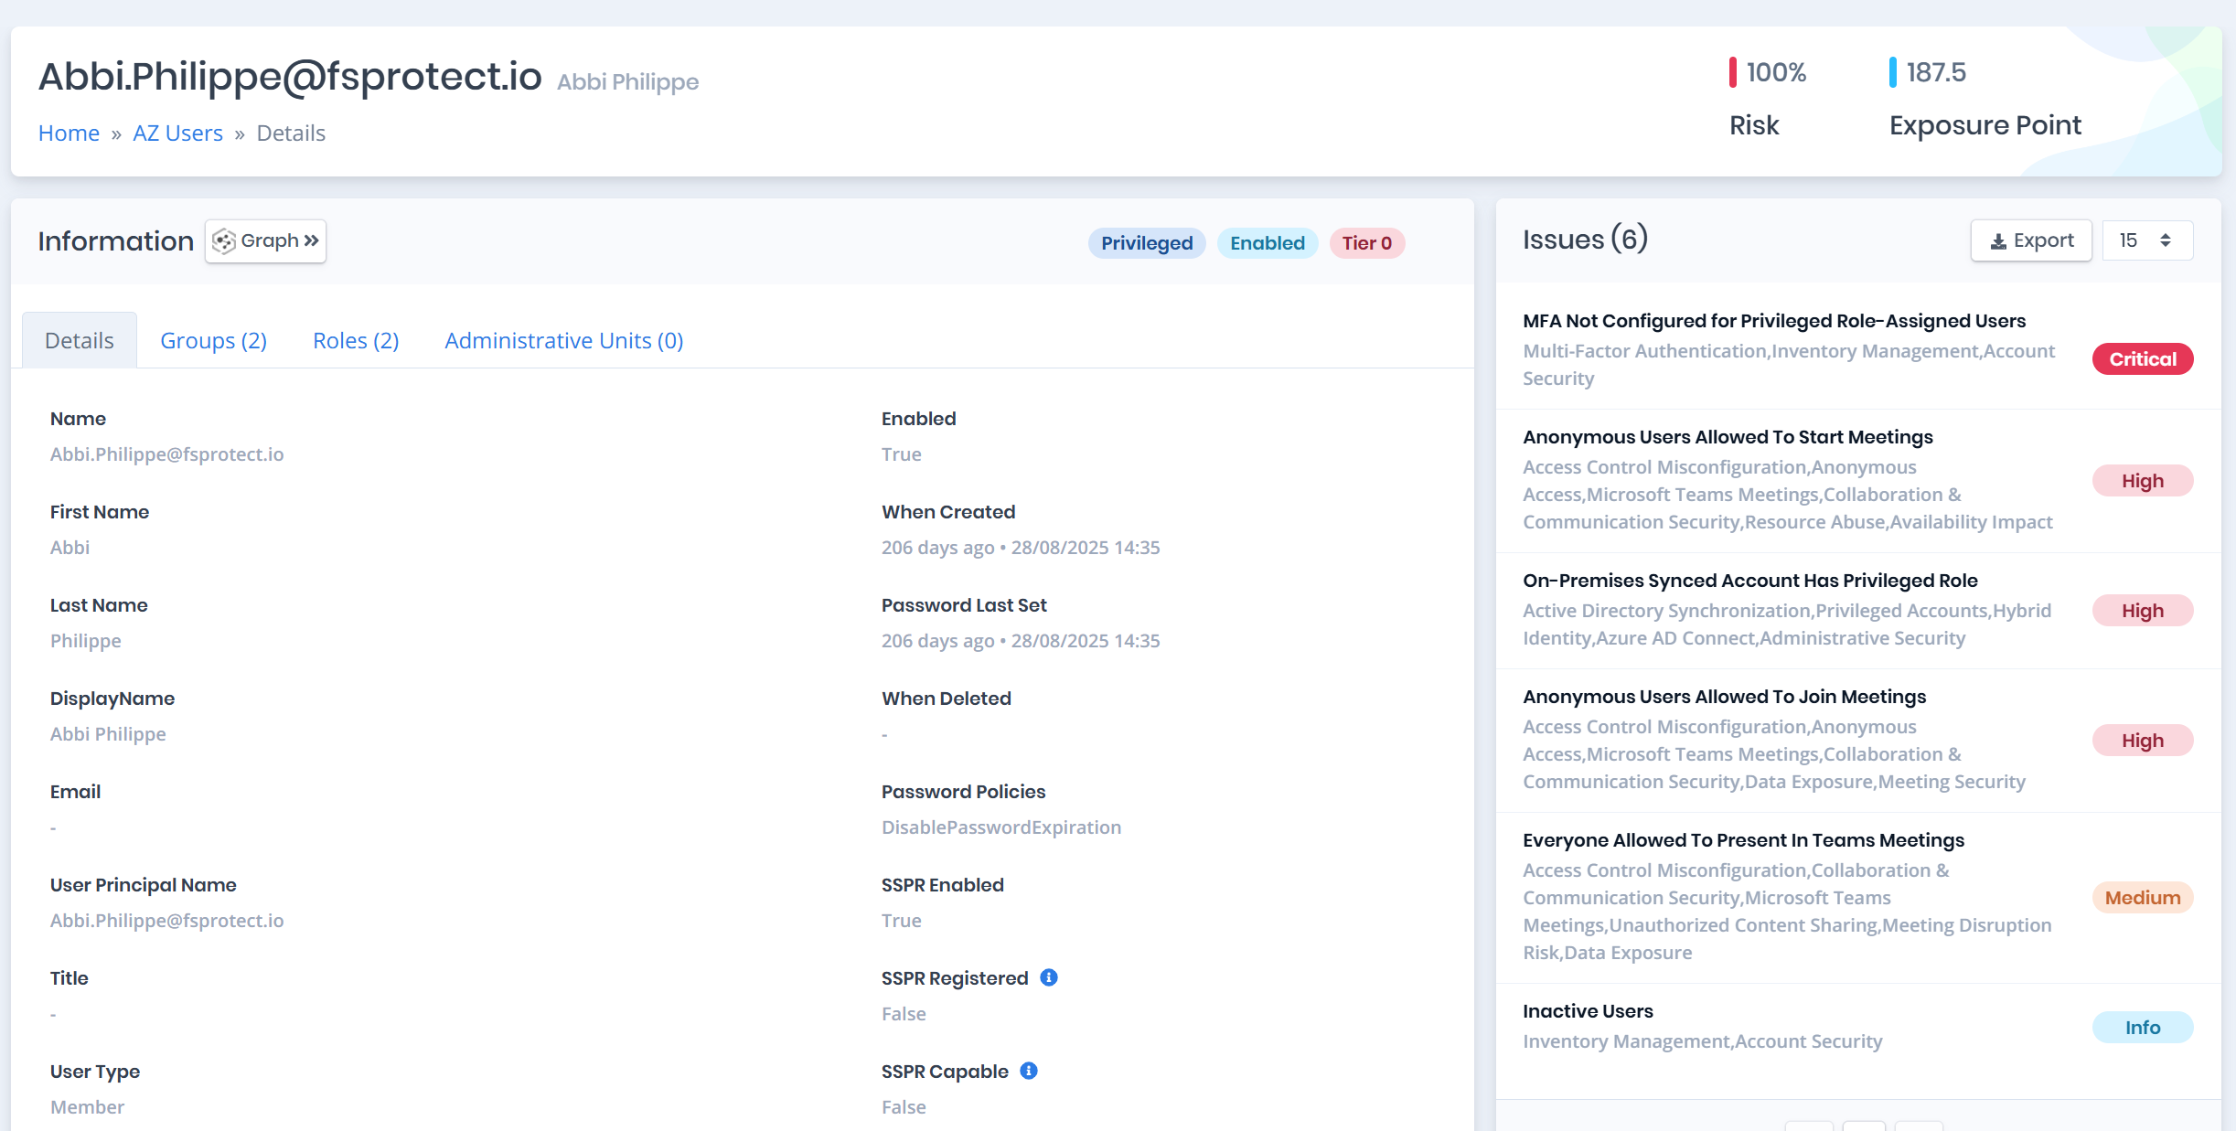
Task: Open the Roles (2) tab
Action: tap(355, 340)
